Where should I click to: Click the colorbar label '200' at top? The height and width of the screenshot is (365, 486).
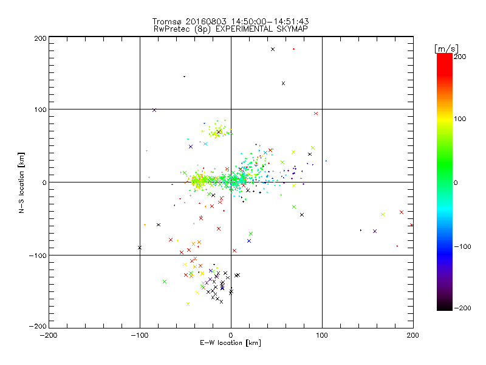click(460, 57)
